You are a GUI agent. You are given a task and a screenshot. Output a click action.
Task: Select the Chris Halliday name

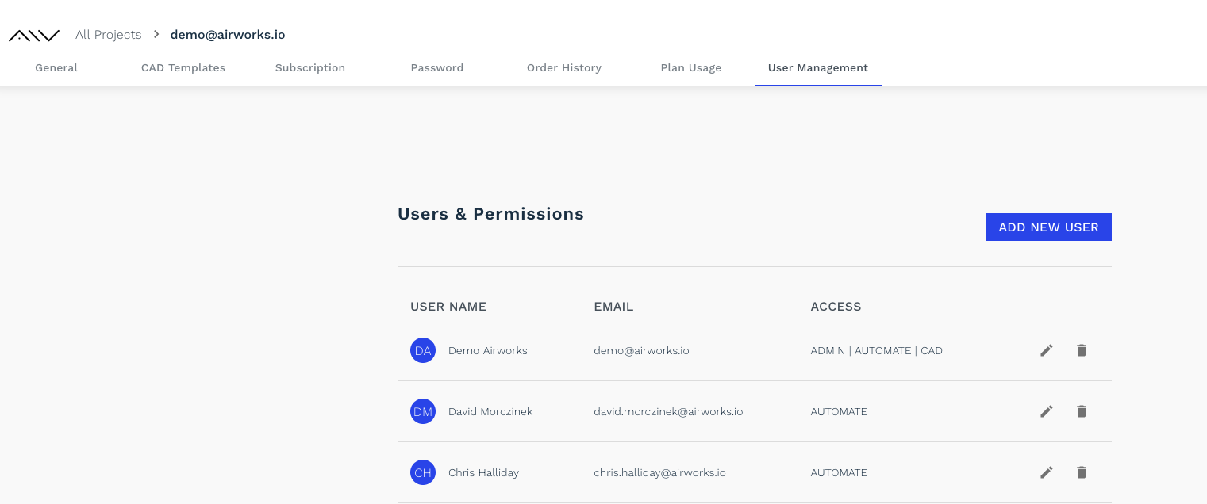(x=483, y=472)
